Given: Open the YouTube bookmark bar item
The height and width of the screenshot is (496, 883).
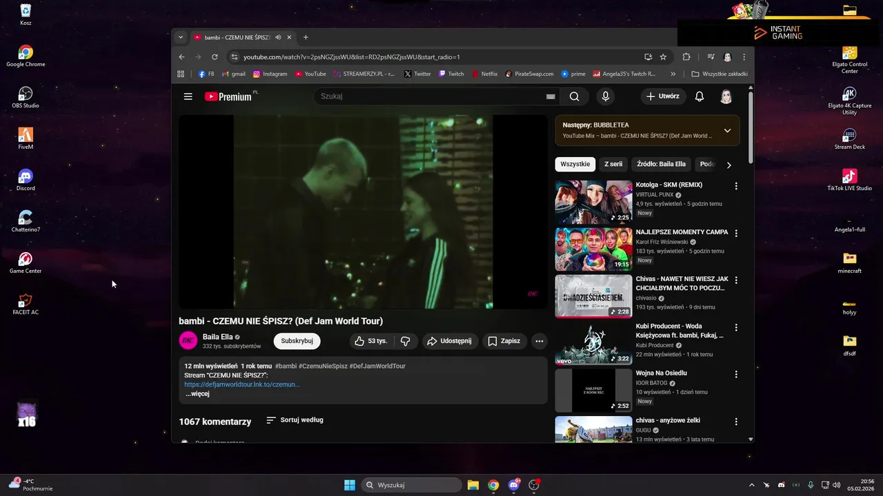Looking at the screenshot, I should pos(310,74).
